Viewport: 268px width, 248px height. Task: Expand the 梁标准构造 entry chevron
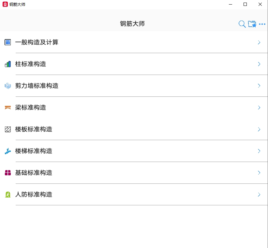coord(259,108)
